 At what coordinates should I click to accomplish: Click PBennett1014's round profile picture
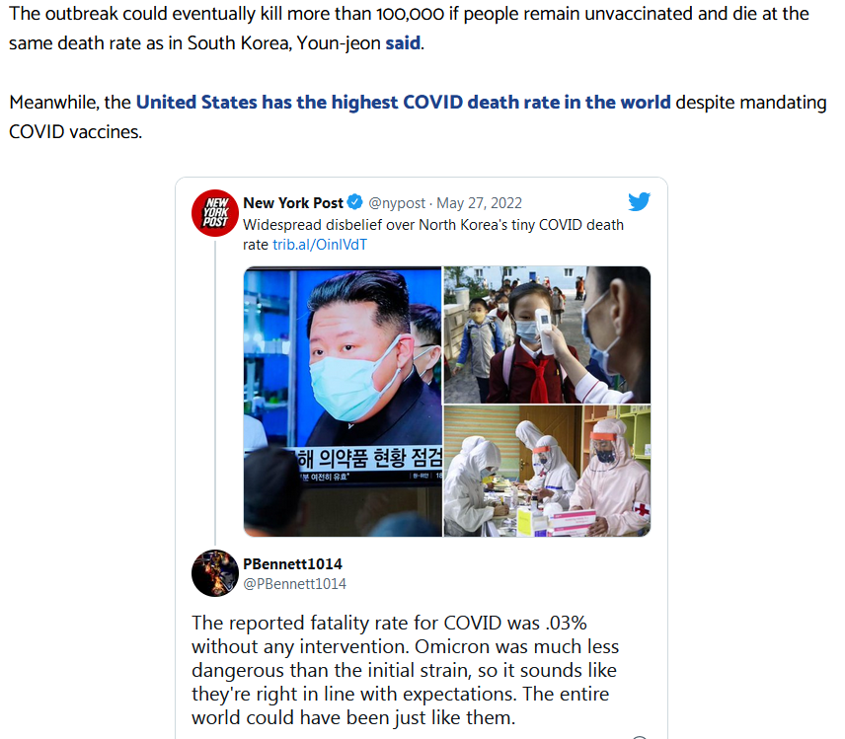pyautogui.click(x=215, y=573)
